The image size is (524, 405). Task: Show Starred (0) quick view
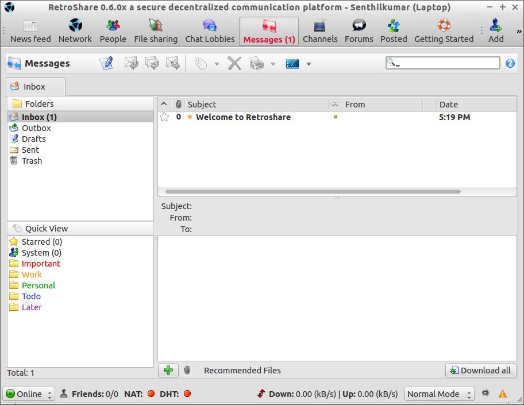pos(80,242)
